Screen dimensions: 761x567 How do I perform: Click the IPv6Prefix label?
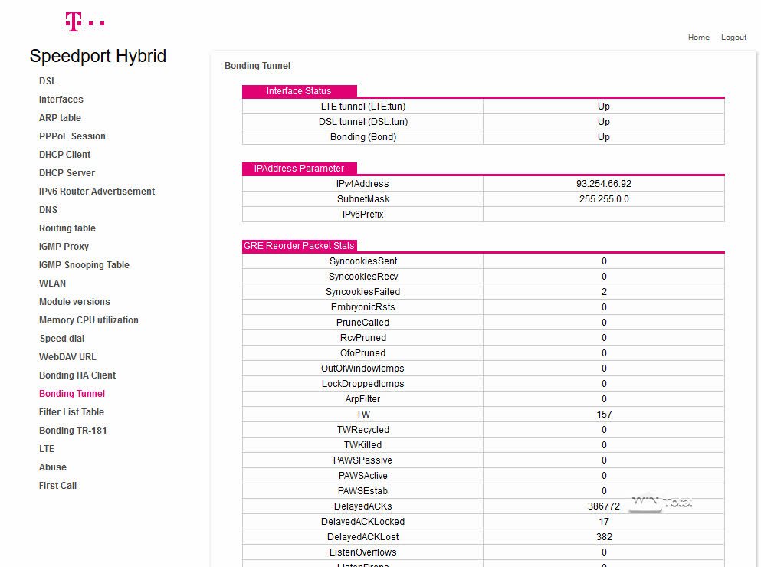(x=363, y=215)
